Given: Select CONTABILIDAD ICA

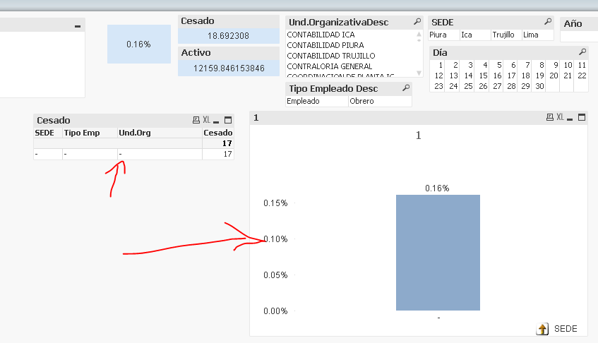Looking at the screenshot, I should tap(321, 35).
